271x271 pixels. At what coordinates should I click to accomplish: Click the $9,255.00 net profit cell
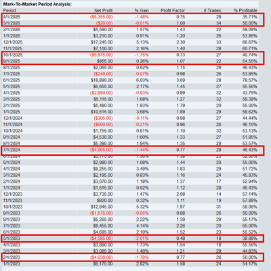coord(103,169)
